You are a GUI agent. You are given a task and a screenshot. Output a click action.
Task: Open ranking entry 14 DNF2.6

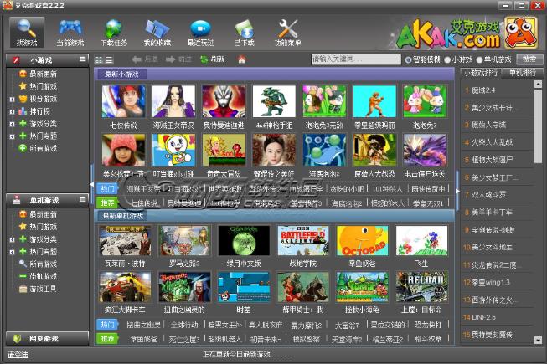tap(497, 317)
